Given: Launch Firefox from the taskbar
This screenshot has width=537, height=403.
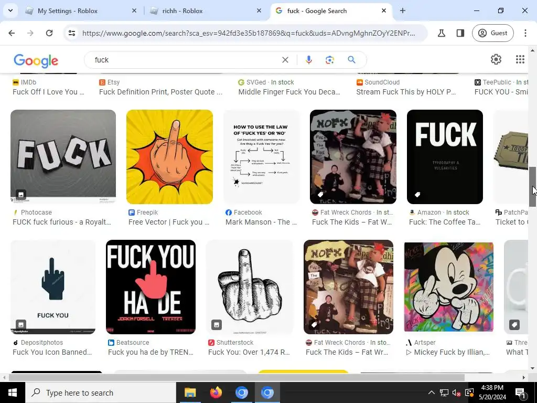Looking at the screenshot, I should pos(216,393).
